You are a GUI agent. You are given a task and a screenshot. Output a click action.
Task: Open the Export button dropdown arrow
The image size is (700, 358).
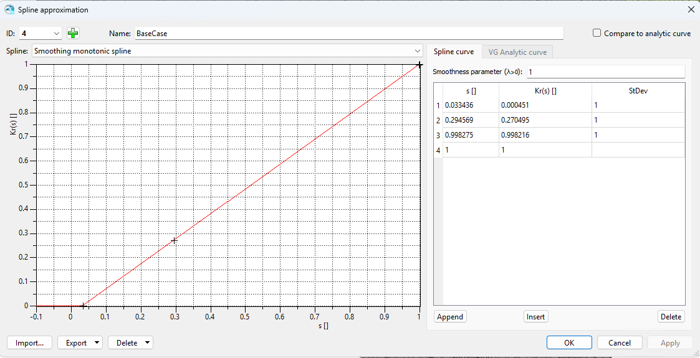click(x=97, y=342)
